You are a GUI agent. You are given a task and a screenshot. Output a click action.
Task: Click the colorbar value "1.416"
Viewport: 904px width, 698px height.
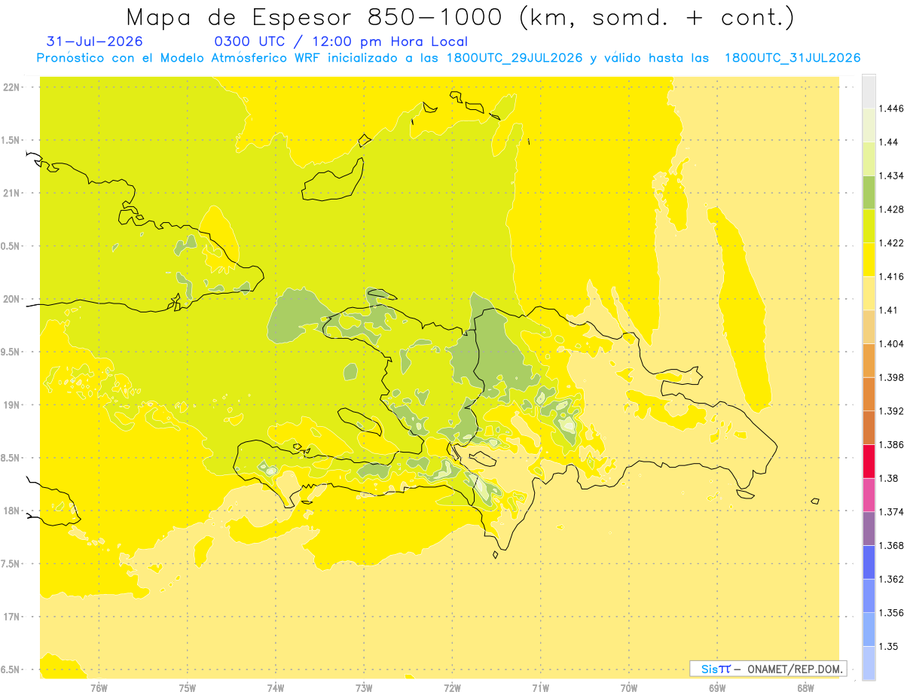[x=893, y=276]
